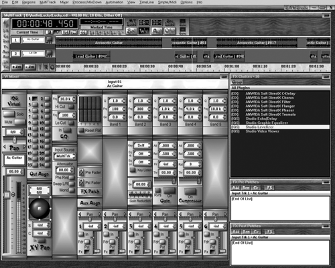Click Add in FX Post Patches panel
The image size is (335, 268).
click(x=235, y=232)
